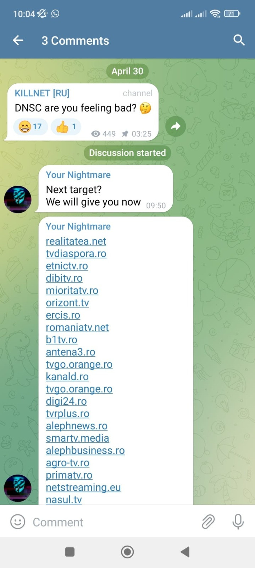This screenshot has width=255, height=568.
Task: Toggle the thumbs up reaction
Action: coord(66,127)
